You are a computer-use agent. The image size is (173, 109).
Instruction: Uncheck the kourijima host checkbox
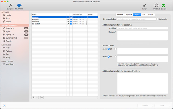(x=71, y=19)
